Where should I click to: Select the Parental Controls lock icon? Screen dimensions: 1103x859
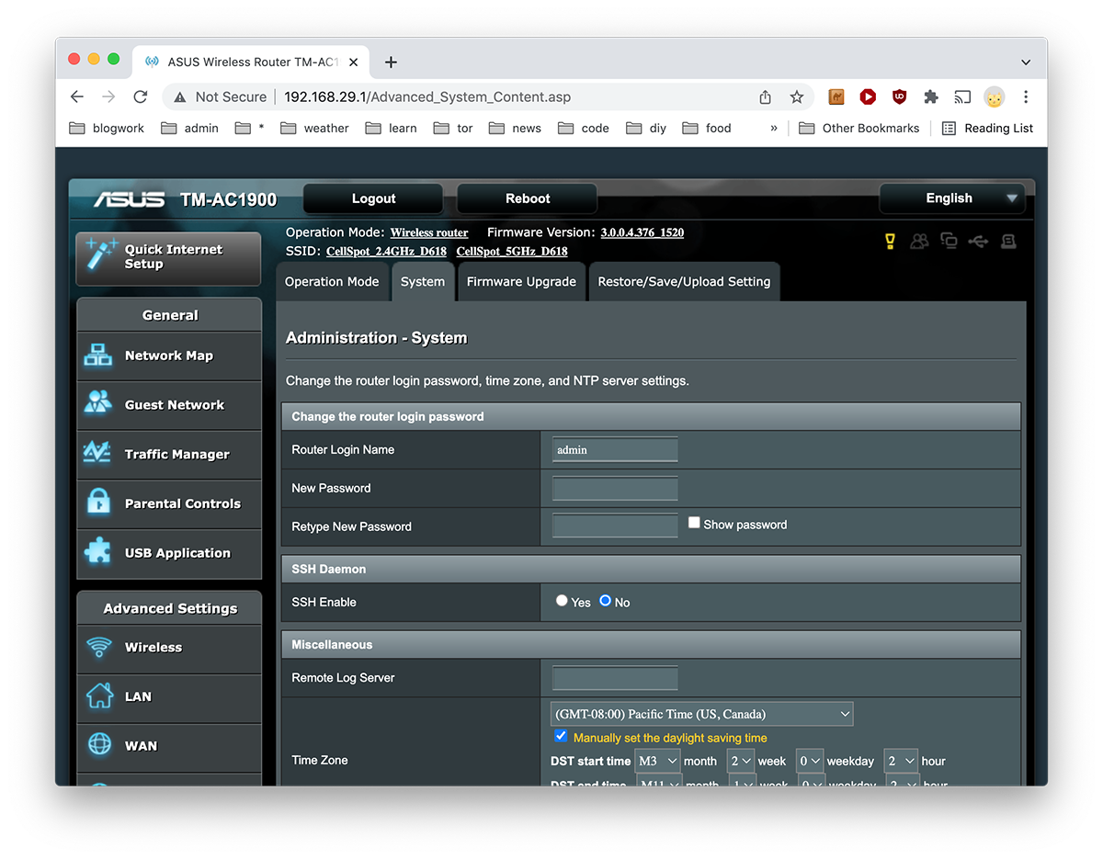[x=97, y=503]
